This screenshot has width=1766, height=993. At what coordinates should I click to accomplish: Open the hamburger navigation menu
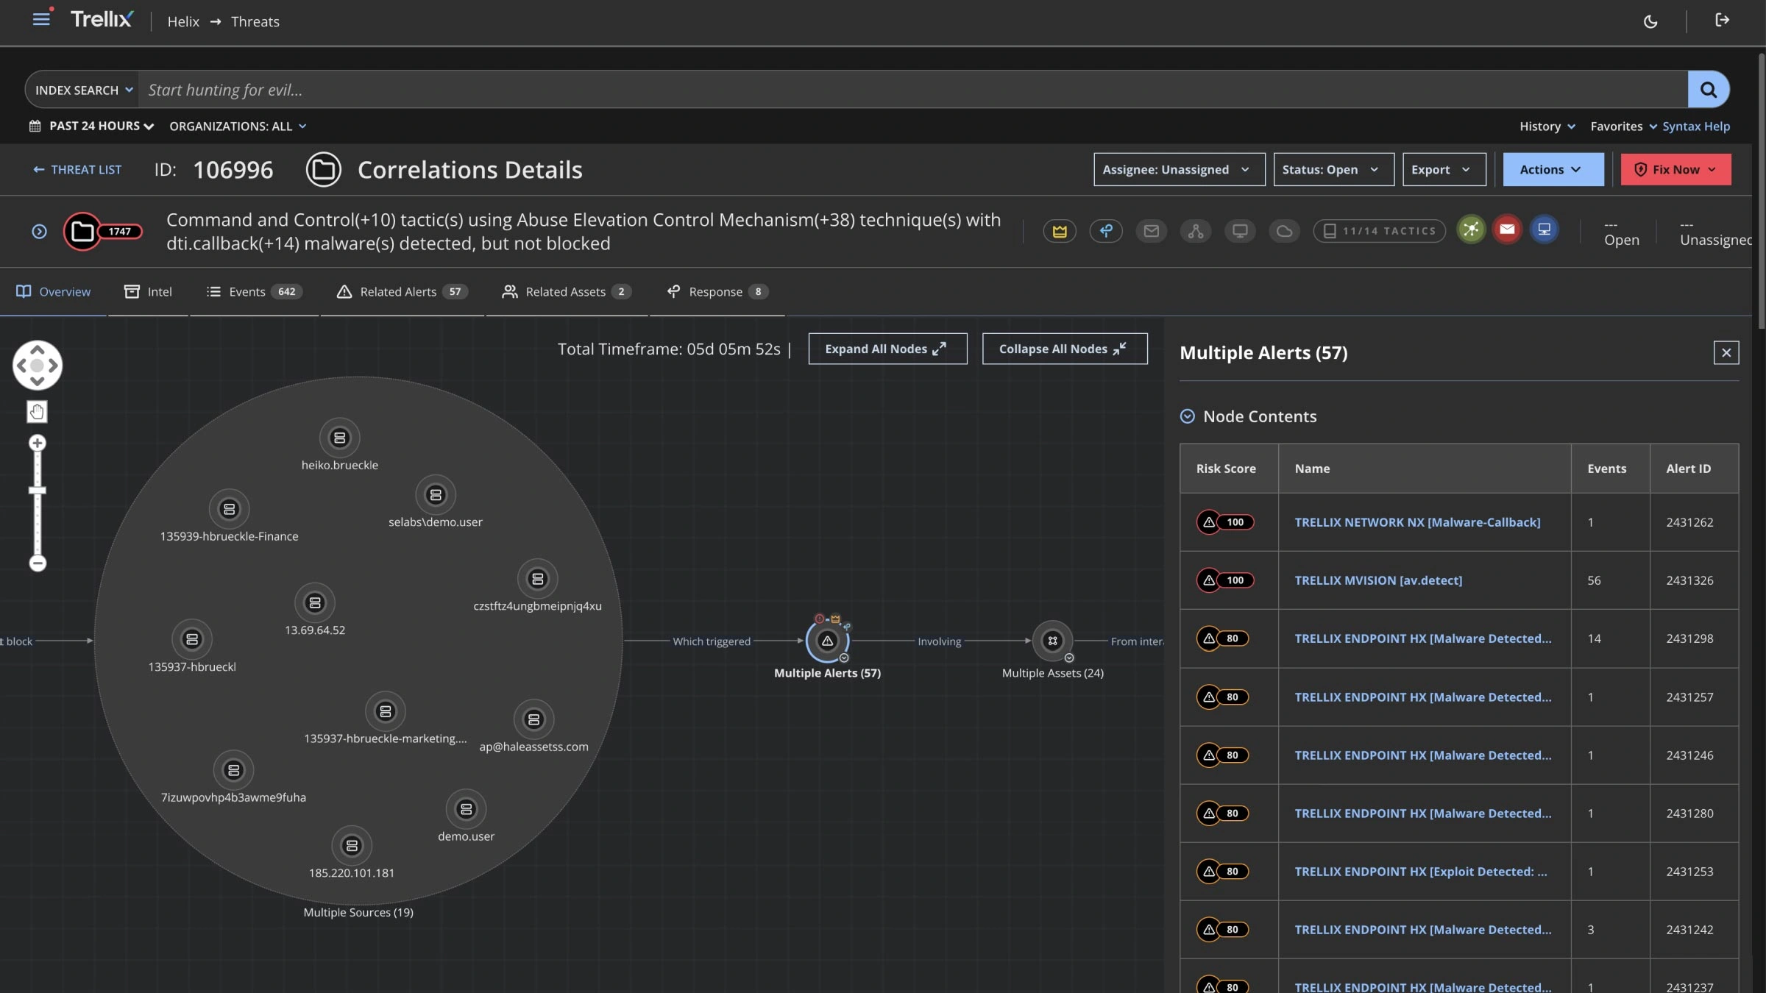tap(41, 19)
